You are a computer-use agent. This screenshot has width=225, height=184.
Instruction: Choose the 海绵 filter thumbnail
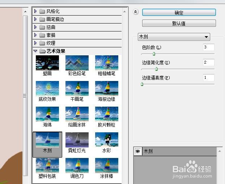coord(47,114)
